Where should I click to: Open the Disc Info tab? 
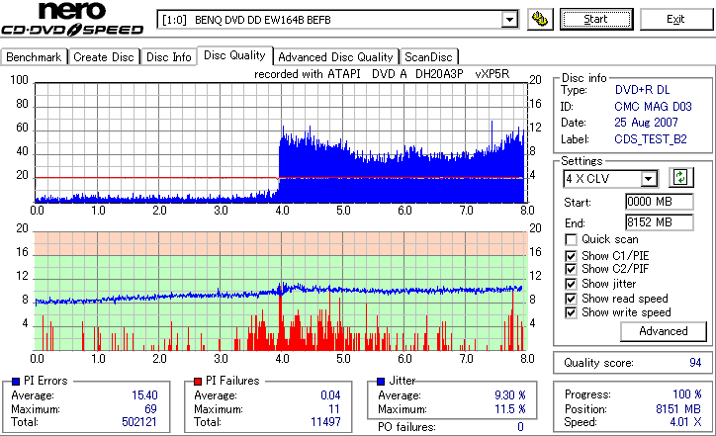(168, 57)
